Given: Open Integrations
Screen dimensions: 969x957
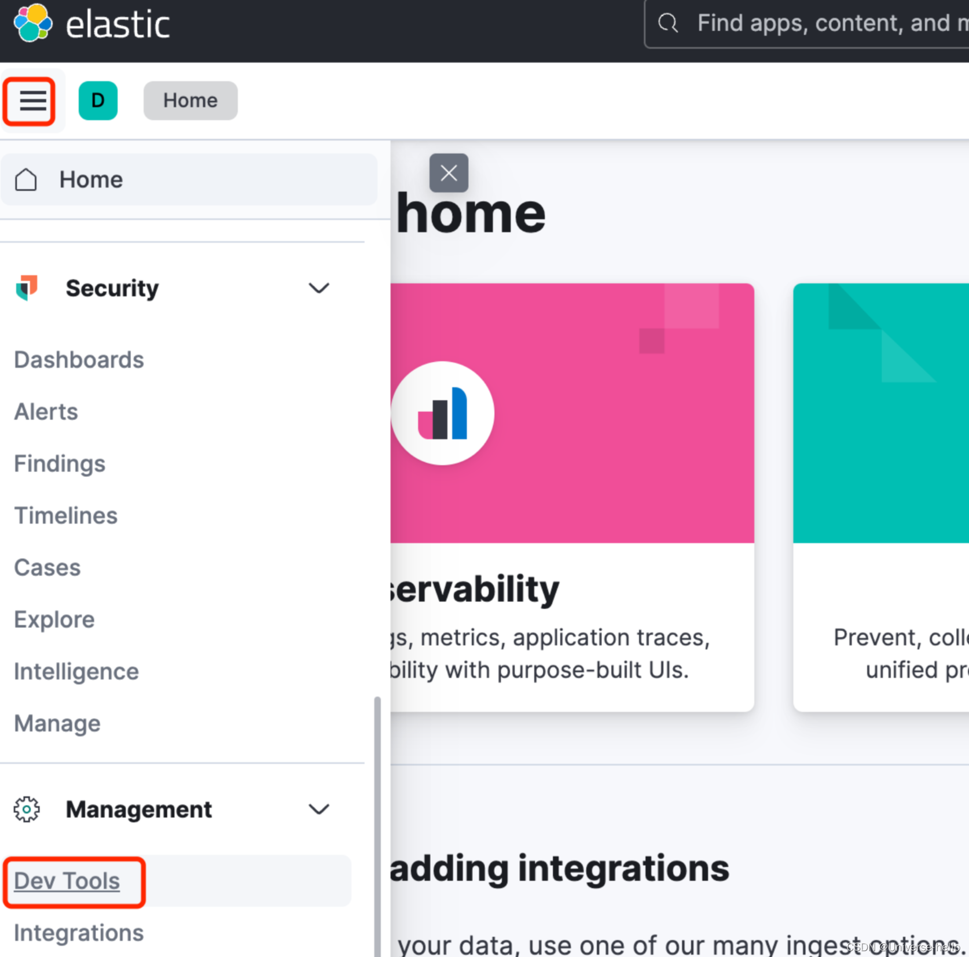Looking at the screenshot, I should pyautogui.click(x=78, y=932).
